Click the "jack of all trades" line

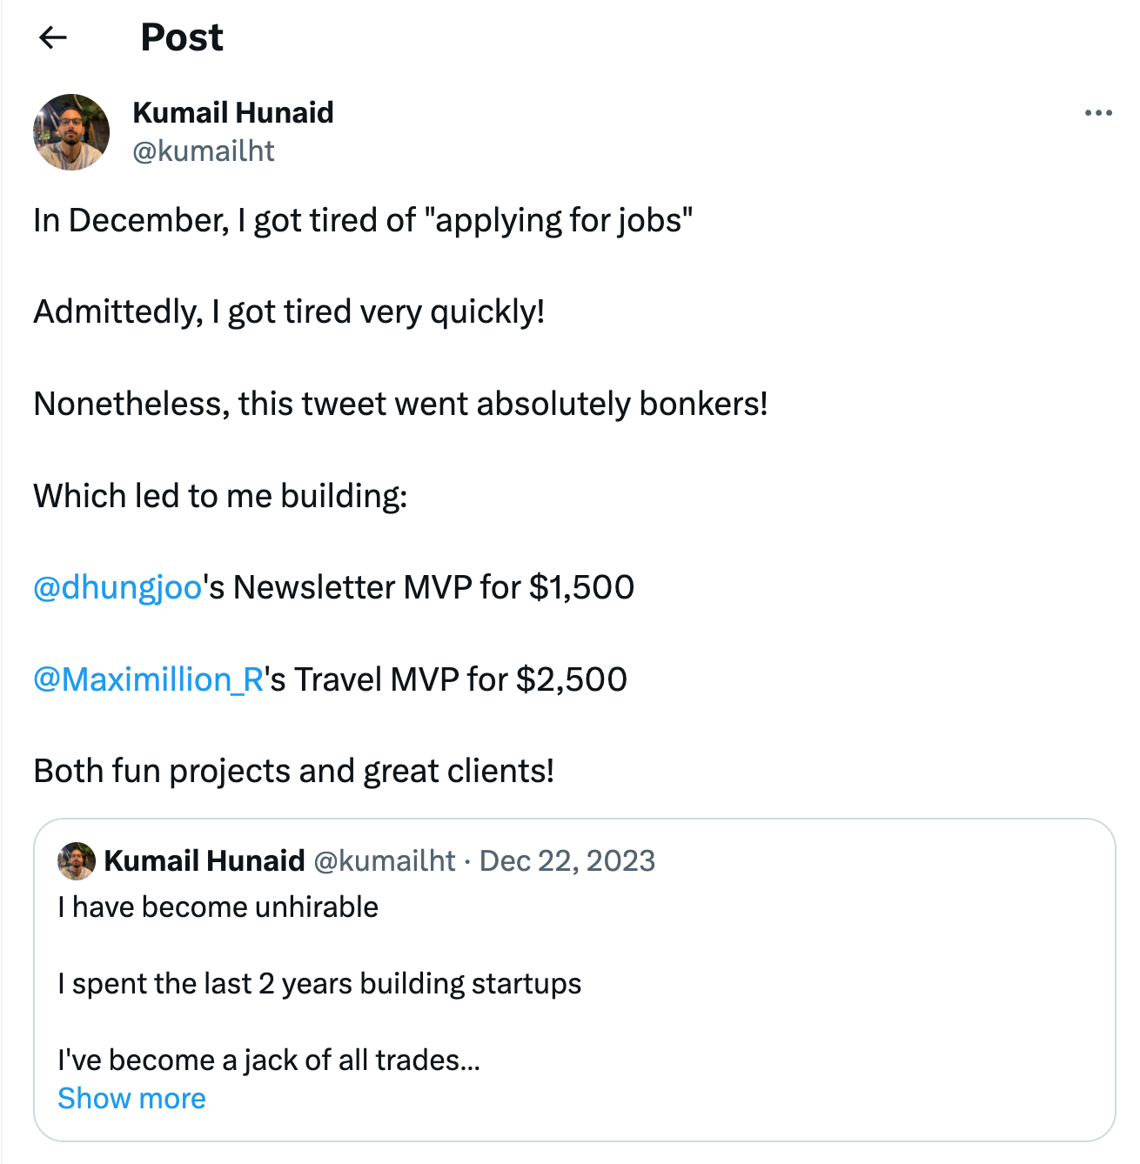[x=268, y=1060]
